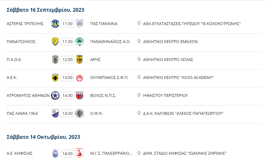The height and width of the screenshot is (163, 267).
Task: Open venue Δ.Α.Κ. ΚΑΛΥΒΙΩΝ "ΑΛΕΚΟΣ ΠΑΠΑΓΕΩΡΓΙΟΥ"
Action: pyautogui.click(x=183, y=113)
